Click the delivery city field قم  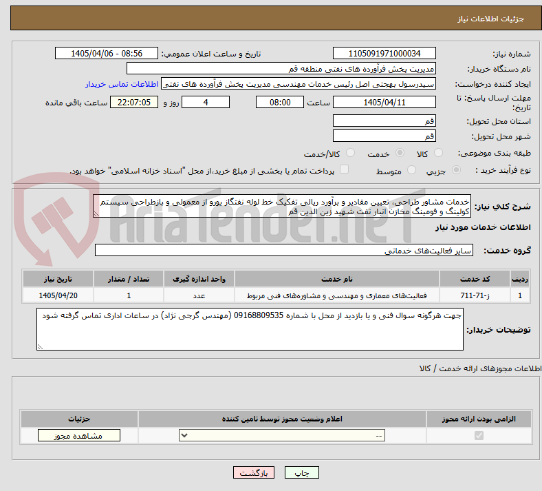[384, 136]
